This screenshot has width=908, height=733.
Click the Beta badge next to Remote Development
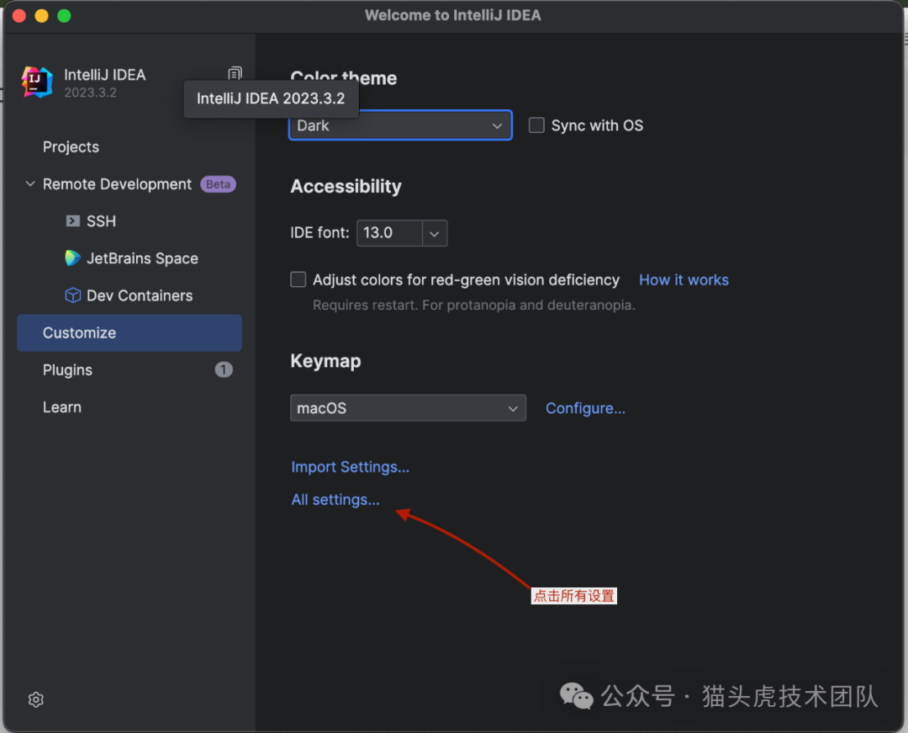click(219, 184)
